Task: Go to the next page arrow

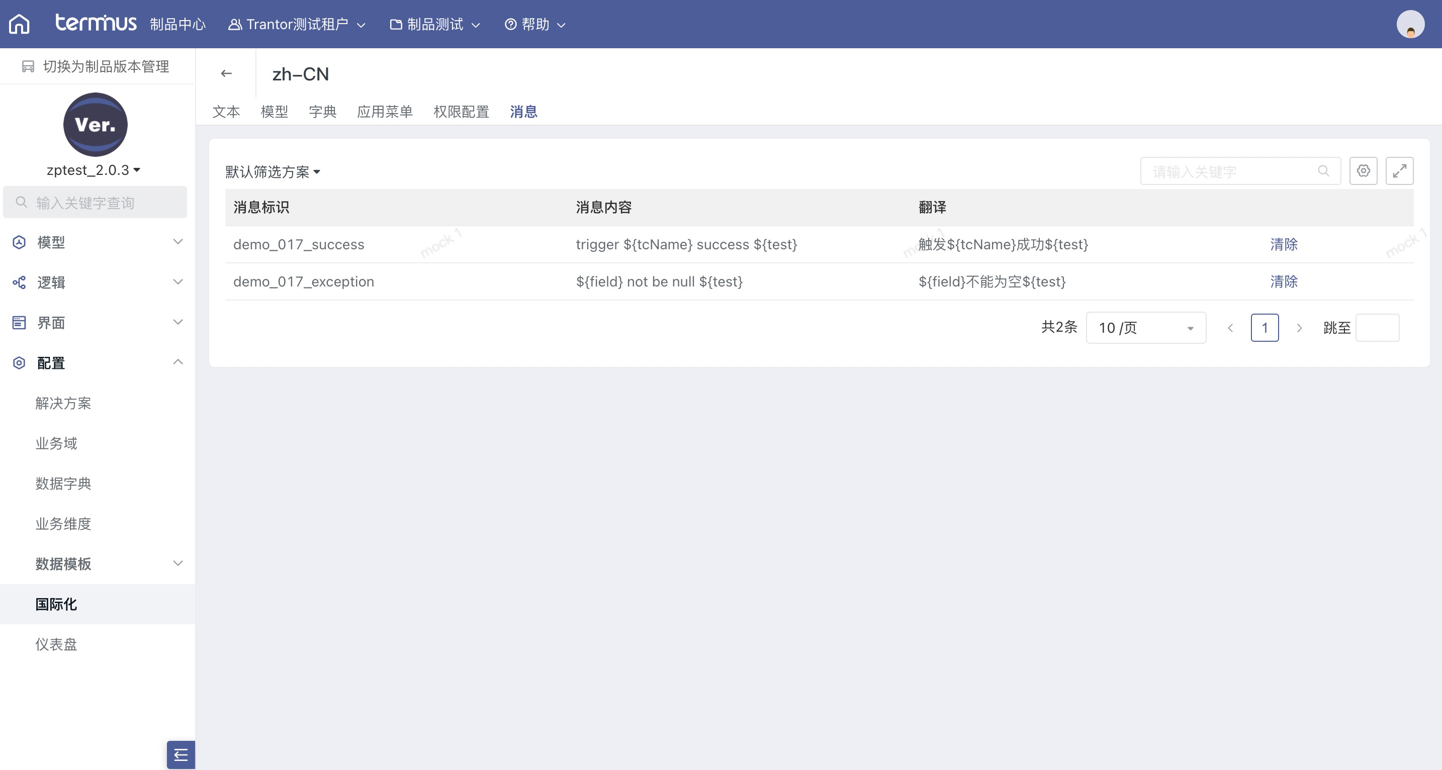Action: click(x=1299, y=328)
